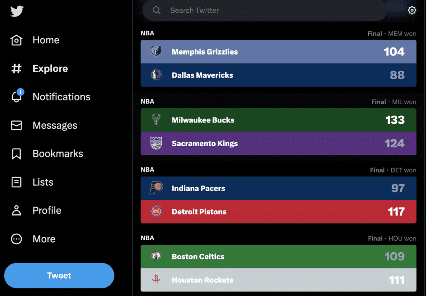Image resolution: width=426 pixels, height=296 pixels.
Task: Go to Home in sidebar
Action: point(46,40)
